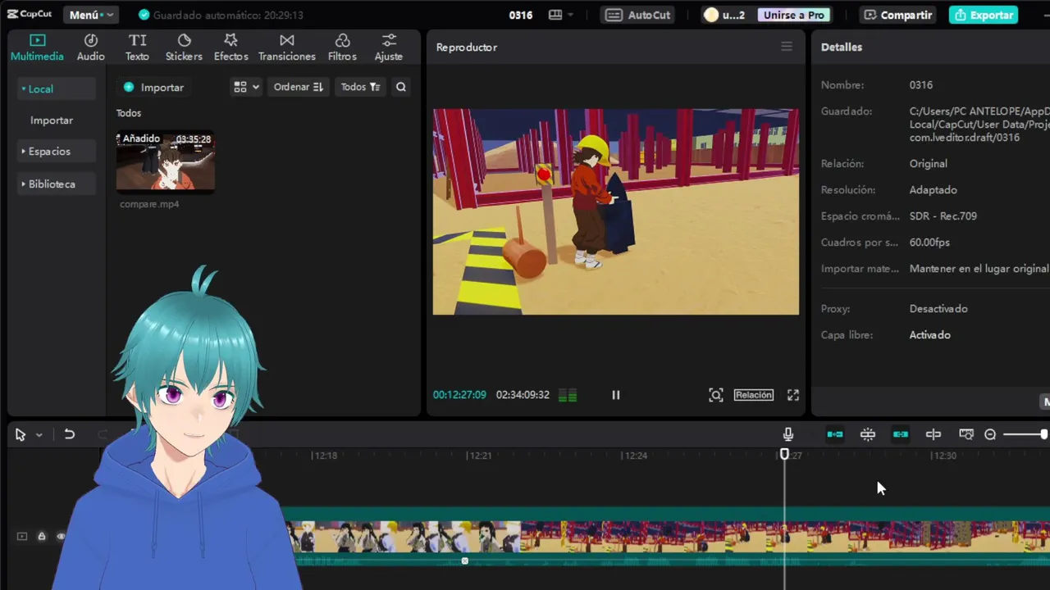The image size is (1050, 590).
Task: Click the Exportar button
Action: pyautogui.click(x=984, y=15)
